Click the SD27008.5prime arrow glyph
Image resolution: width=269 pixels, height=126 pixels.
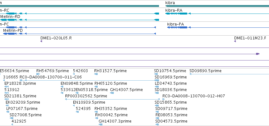11,118
